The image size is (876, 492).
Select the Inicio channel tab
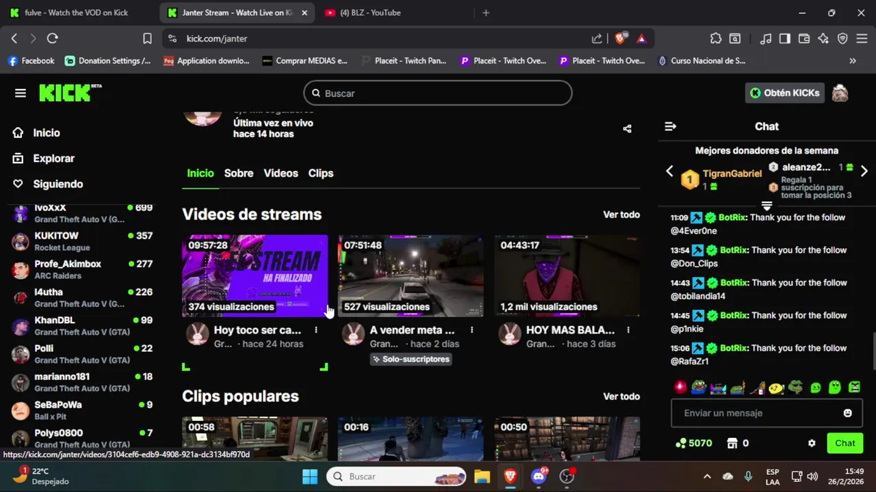[x=201, y=173]
